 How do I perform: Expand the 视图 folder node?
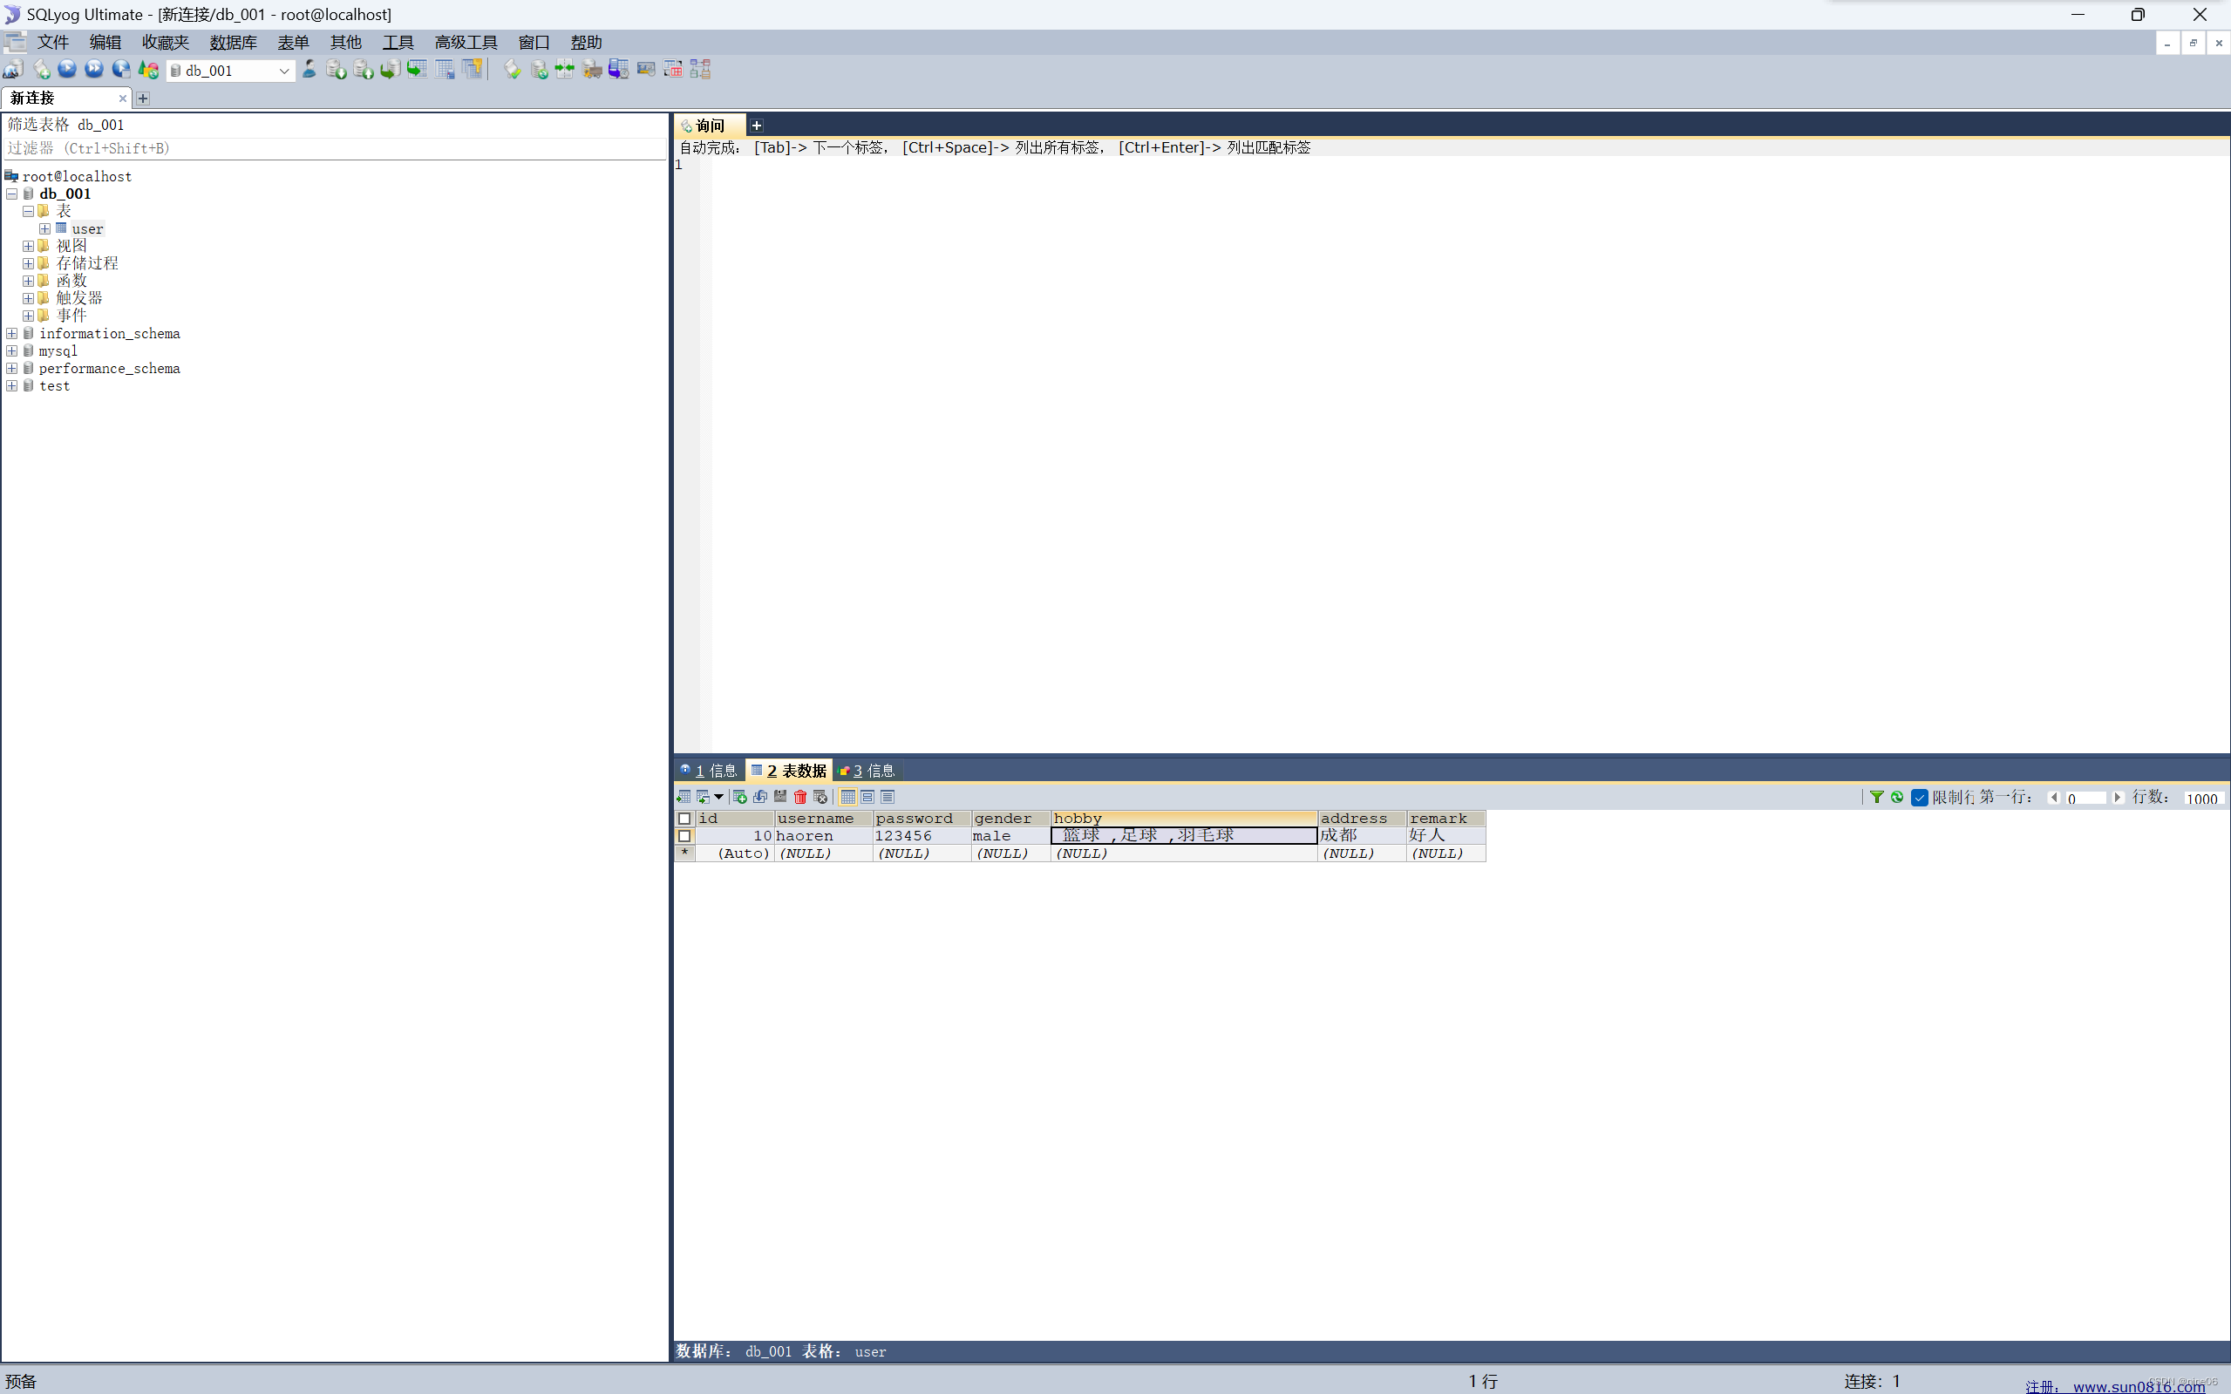[x=29, y=246]
